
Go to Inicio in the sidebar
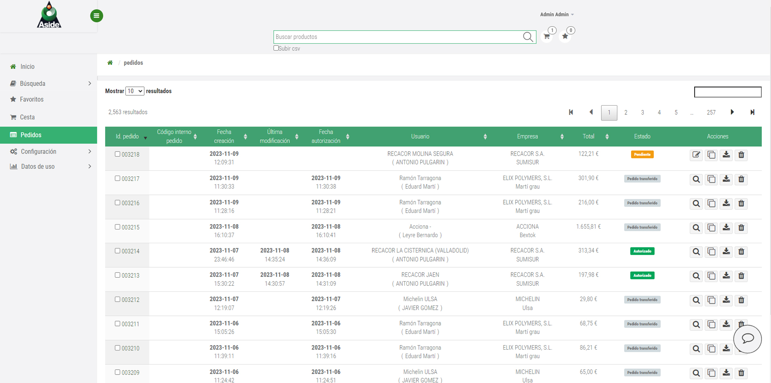tap(27, 67)
